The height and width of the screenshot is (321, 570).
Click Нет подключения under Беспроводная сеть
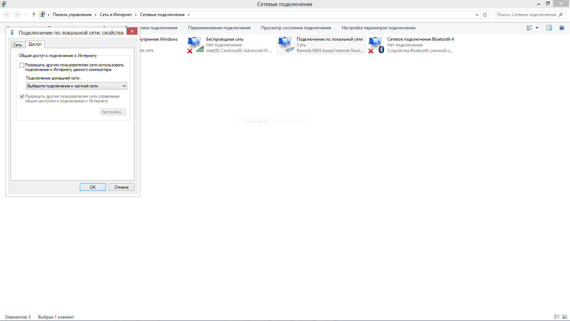224,45
